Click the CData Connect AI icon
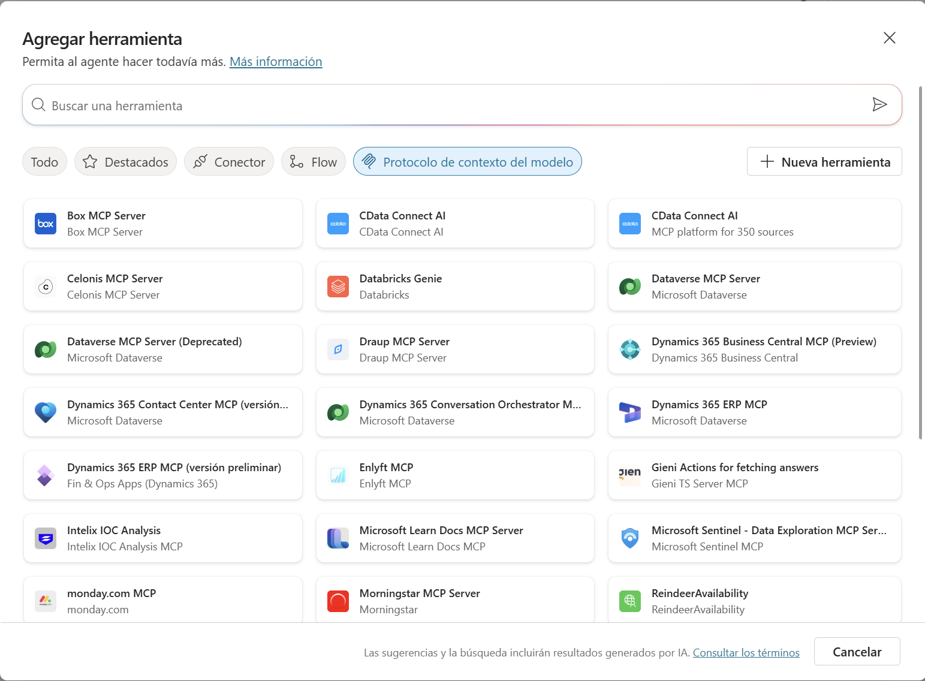Viewport: 925px width, 681px height. pos(338,224)
